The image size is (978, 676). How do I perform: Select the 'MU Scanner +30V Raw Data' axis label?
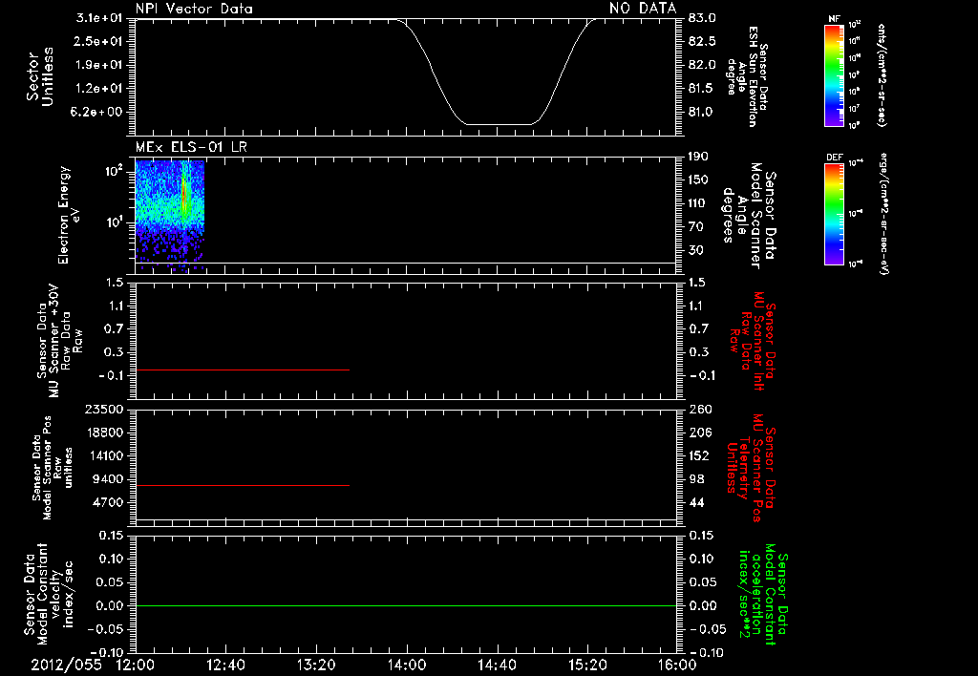[58, 340]
